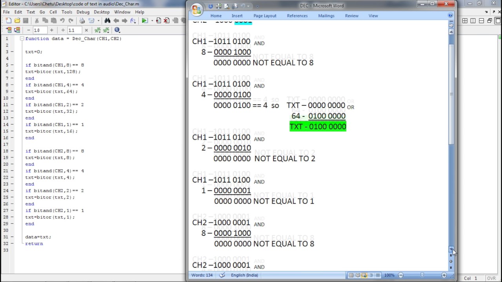This screenshot has width=502, height=282.
Task: Switch to Word Insert tab
Action: tap(237, 16)
